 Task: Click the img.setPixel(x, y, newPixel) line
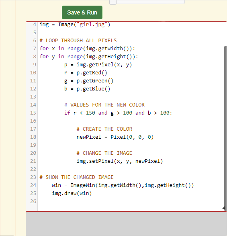120,161
